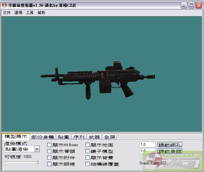The width and height of the screenshot is (204, 172).
Task: Switch to the 全屏 tab
Action: pos(109,137)
